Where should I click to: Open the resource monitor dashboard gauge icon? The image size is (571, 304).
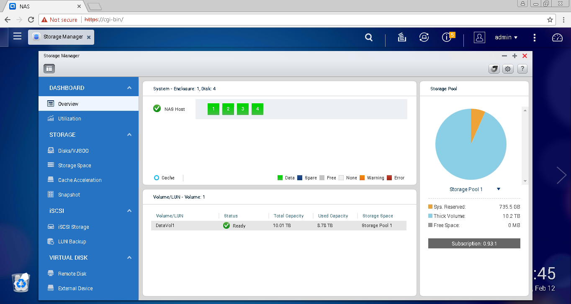click(557, 37)
